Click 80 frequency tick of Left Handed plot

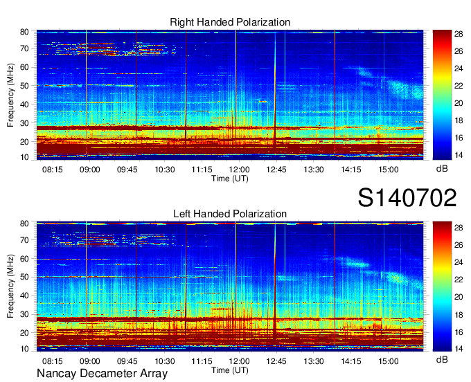coord(24,224)
